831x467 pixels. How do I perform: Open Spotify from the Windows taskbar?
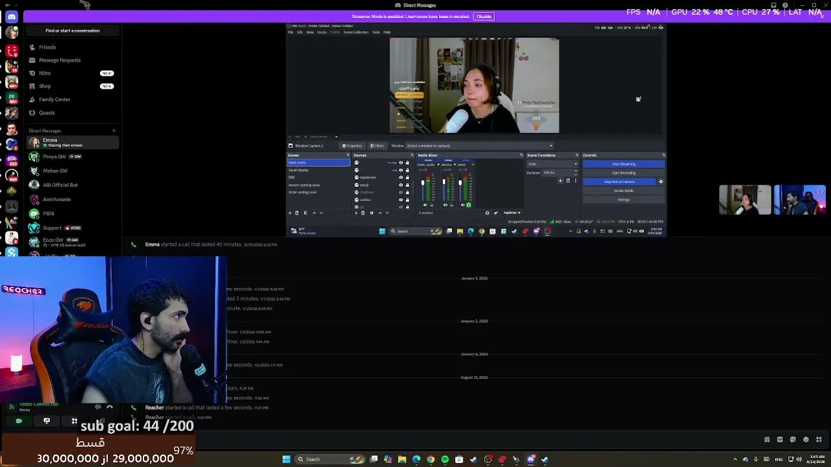(x=445, y=459)
